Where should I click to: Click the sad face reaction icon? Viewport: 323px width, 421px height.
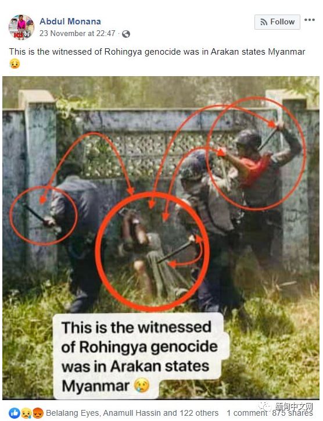click(26, 413)
